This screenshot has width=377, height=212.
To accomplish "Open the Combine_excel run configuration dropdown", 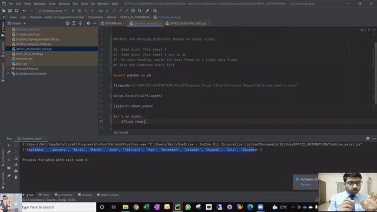I will click(x=52, y=11).
